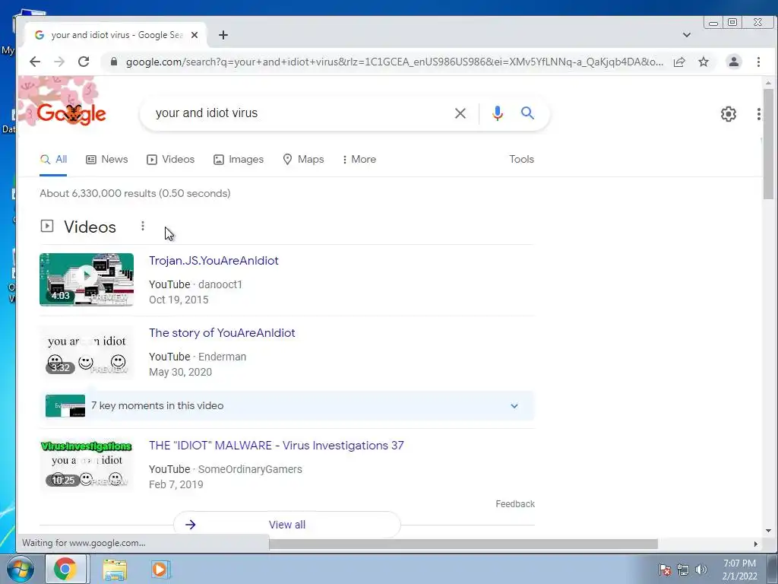
Task: Open Action Center flag tray icon
Action: click(x=665, y=570)
